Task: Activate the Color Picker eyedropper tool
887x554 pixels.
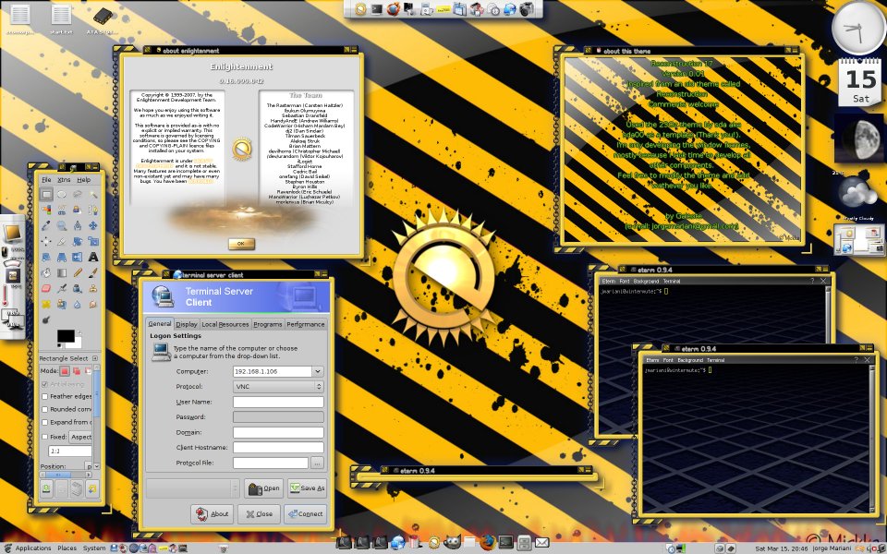Action: (x=46, y=225)
